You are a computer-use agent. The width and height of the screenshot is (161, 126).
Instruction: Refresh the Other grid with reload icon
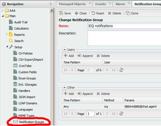121,114
